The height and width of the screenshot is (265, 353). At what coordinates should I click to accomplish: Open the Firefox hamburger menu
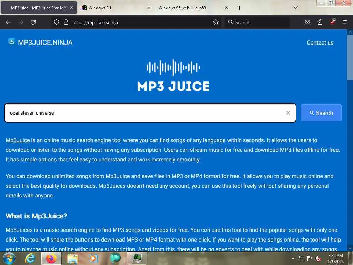345,22
